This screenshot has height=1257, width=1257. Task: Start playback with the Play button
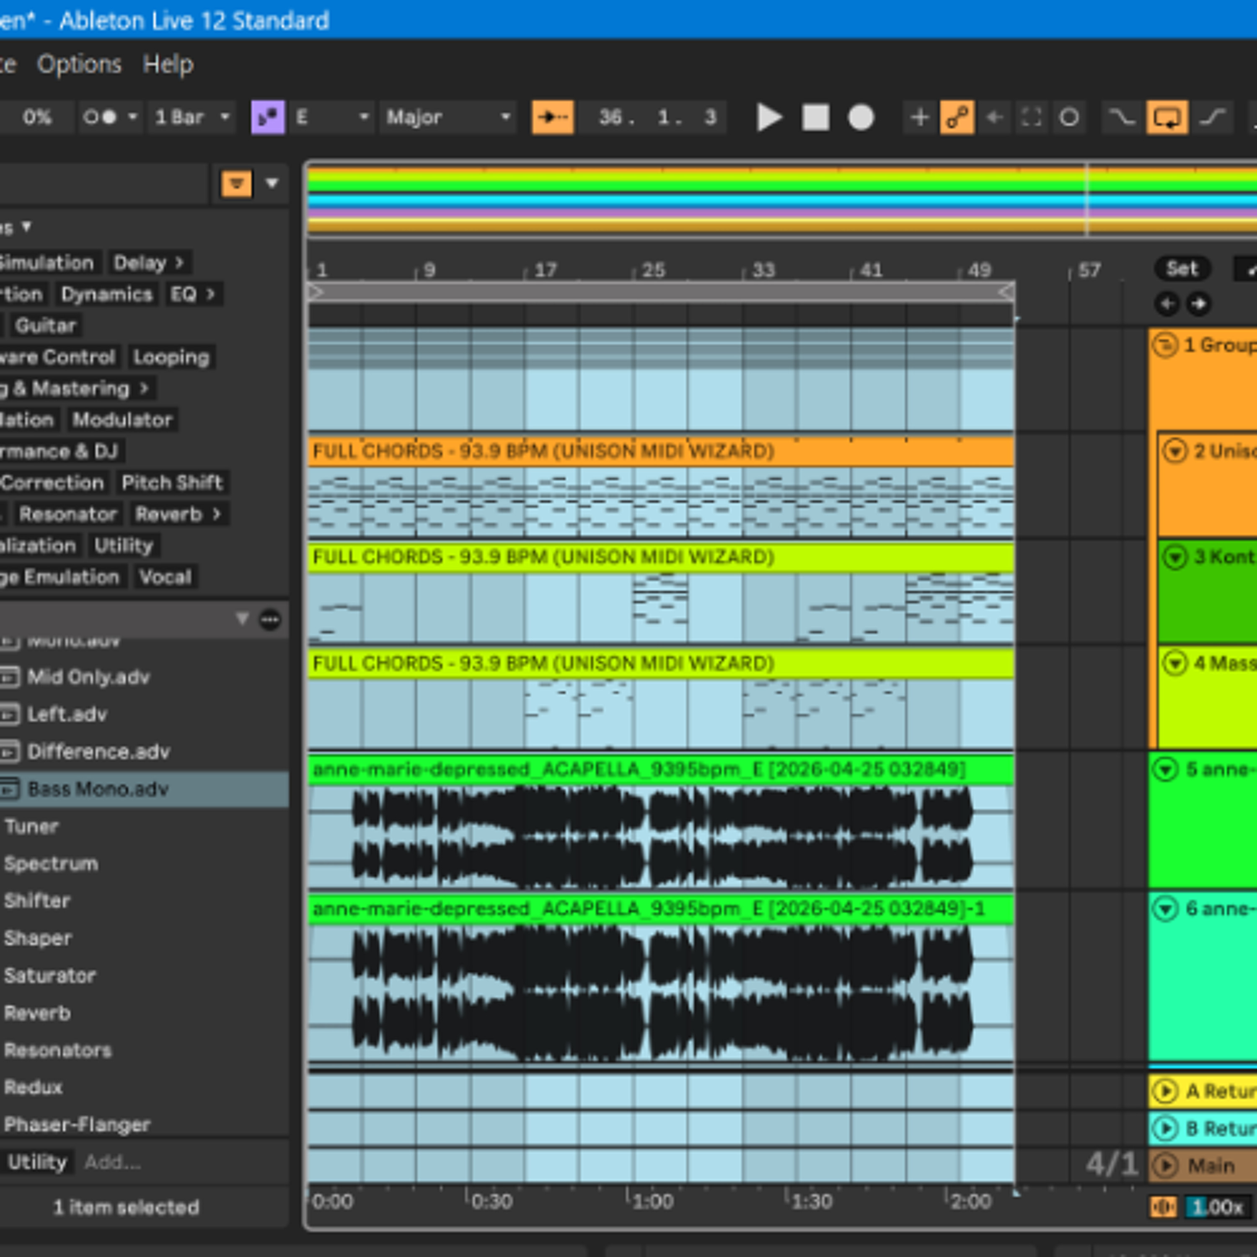pyautogui.click(x=769, y=118)
